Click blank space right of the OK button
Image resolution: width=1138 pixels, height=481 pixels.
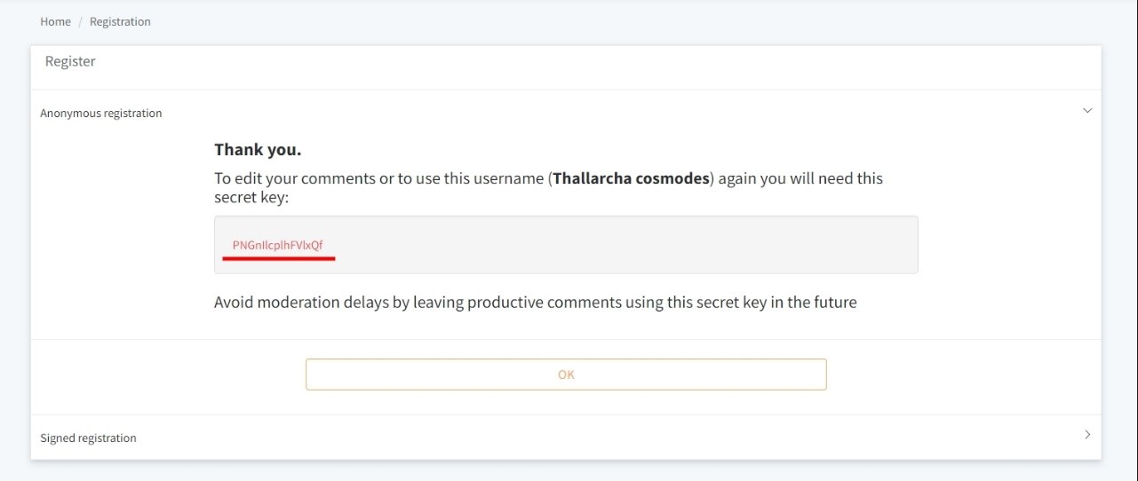coord(959,375)
